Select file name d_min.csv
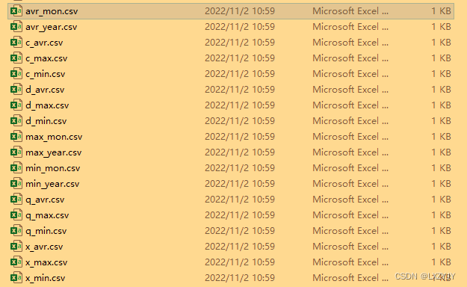The image size is (467, 287). 46,121
